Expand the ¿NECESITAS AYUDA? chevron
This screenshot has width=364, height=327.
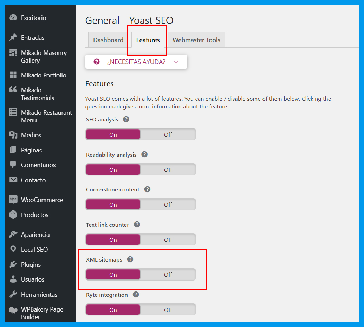(176, 62)
